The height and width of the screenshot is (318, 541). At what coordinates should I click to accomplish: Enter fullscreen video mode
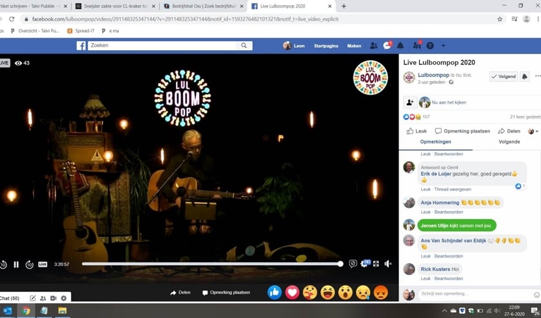coord(376,263)
